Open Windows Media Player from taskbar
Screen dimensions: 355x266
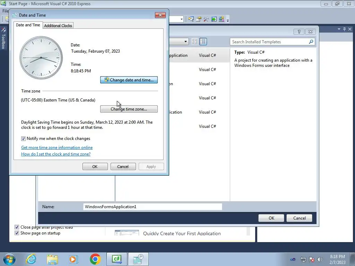point(73,259)
